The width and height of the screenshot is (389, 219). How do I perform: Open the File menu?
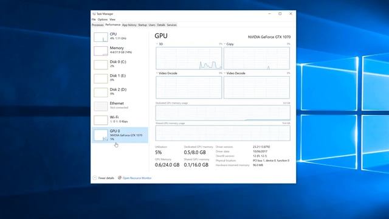pos(94,19)
